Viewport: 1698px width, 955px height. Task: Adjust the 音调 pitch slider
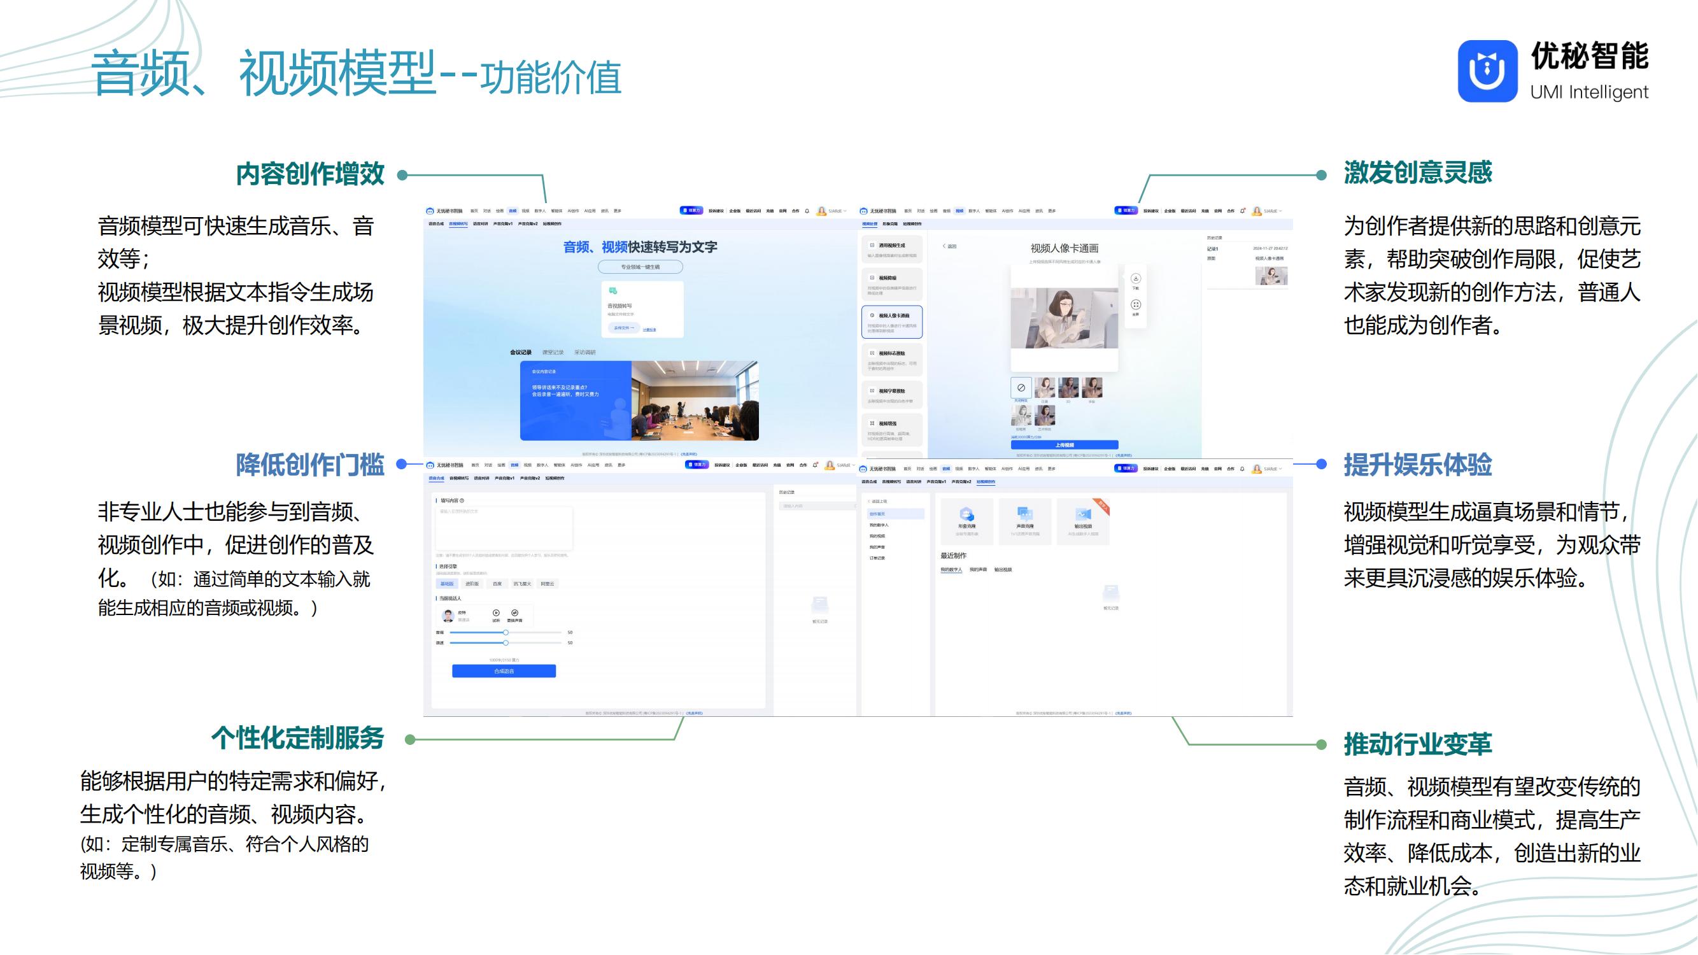[x=506, y=632]
